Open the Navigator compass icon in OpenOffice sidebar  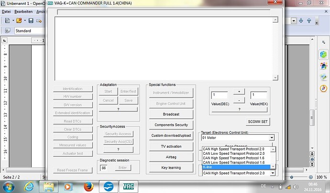pos(323,88)
